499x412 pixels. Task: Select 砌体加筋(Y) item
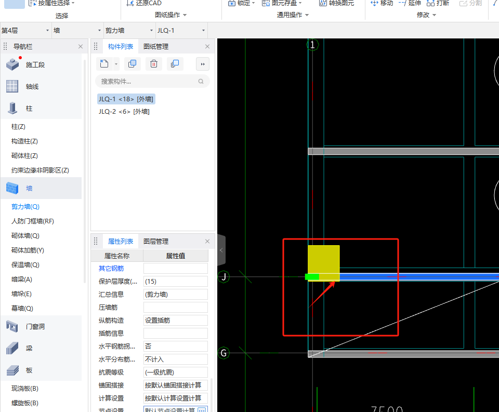point(28,250)
